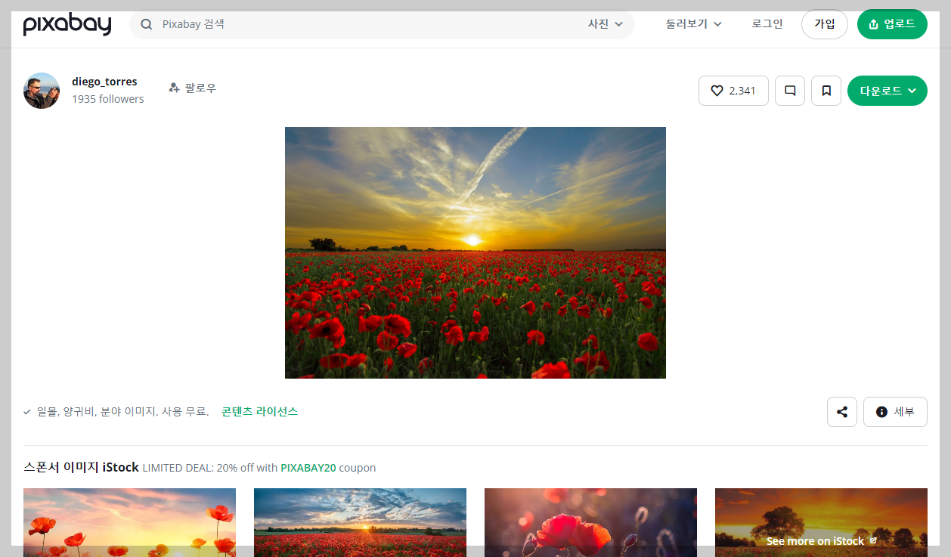Viewport: 951px width, 557px height.
Task: Follow the author with 팔로우
Action: click(x=193, y=88)
